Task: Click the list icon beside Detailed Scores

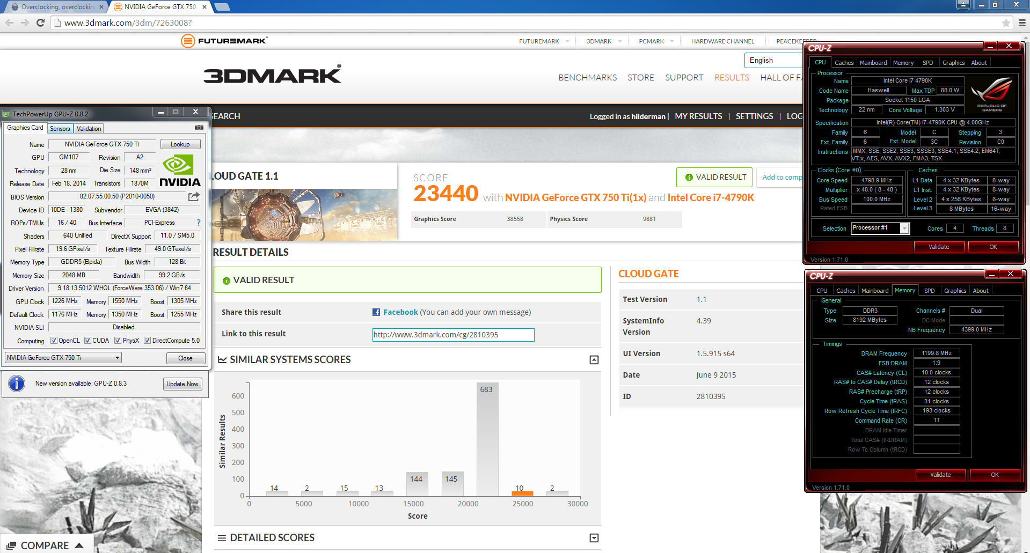Action: (222, 537)
